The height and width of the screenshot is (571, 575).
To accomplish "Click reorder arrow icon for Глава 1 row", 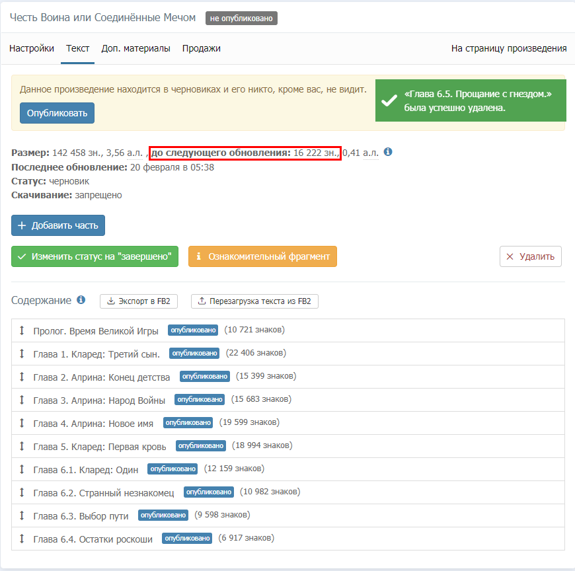I will tap(22, 354).
